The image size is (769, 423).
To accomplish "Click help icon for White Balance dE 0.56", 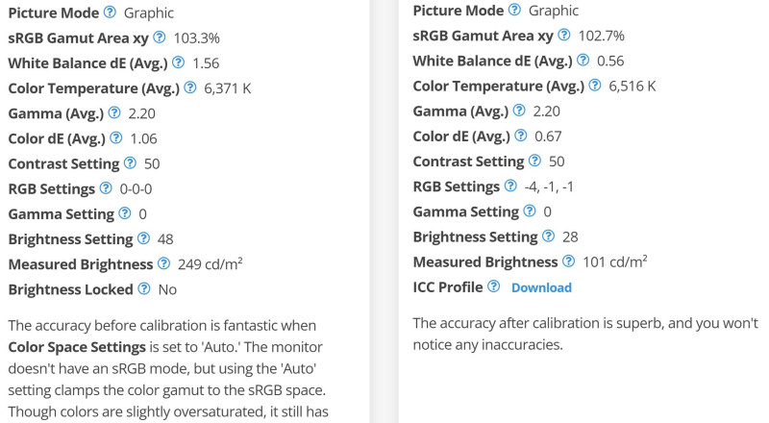I will [x=583, y=60].
